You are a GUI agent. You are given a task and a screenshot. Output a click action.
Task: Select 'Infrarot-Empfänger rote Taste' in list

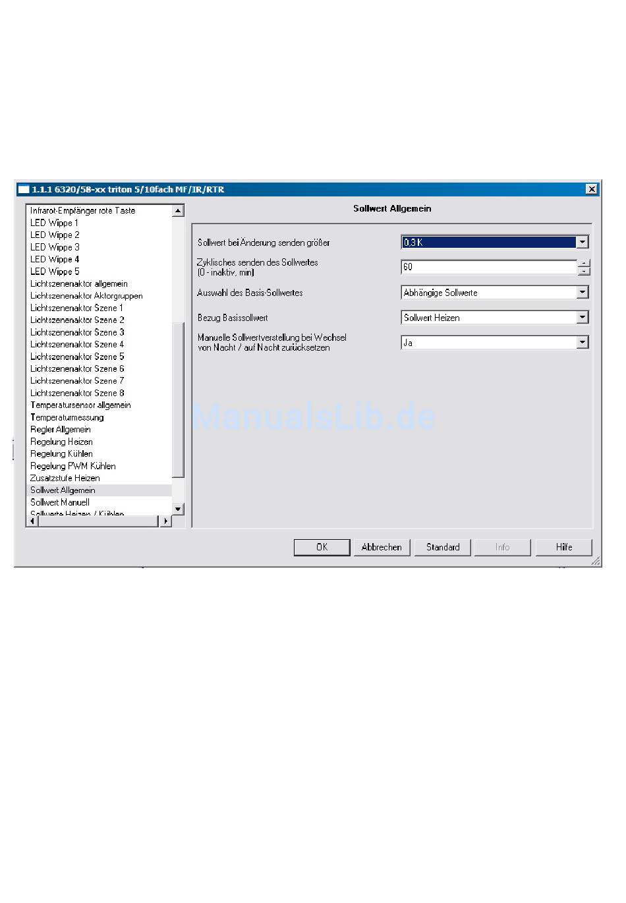click(83, 211)
